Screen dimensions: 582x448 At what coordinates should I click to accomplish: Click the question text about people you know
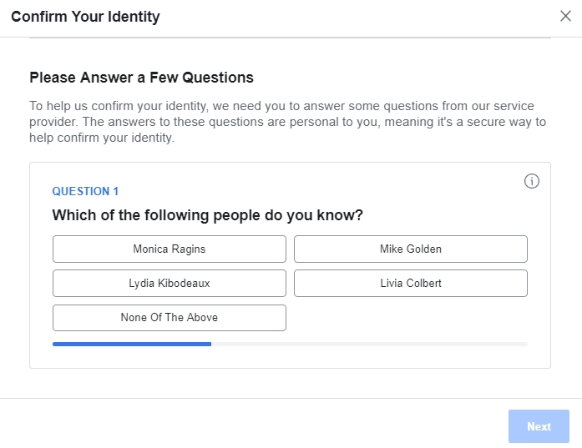click(207, 215)
